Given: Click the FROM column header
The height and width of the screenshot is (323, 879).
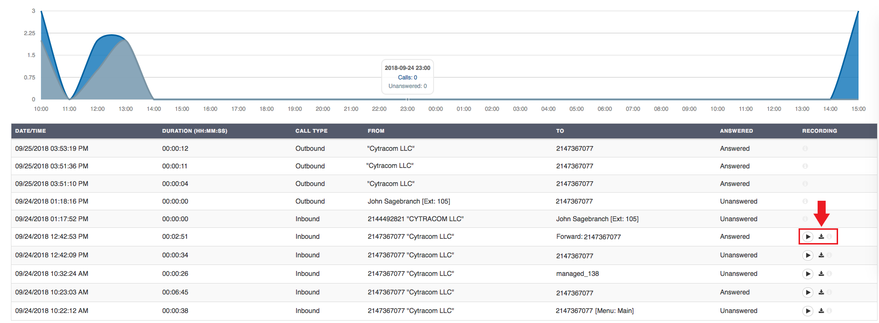Looking at the screenshot, I should 376,131.
